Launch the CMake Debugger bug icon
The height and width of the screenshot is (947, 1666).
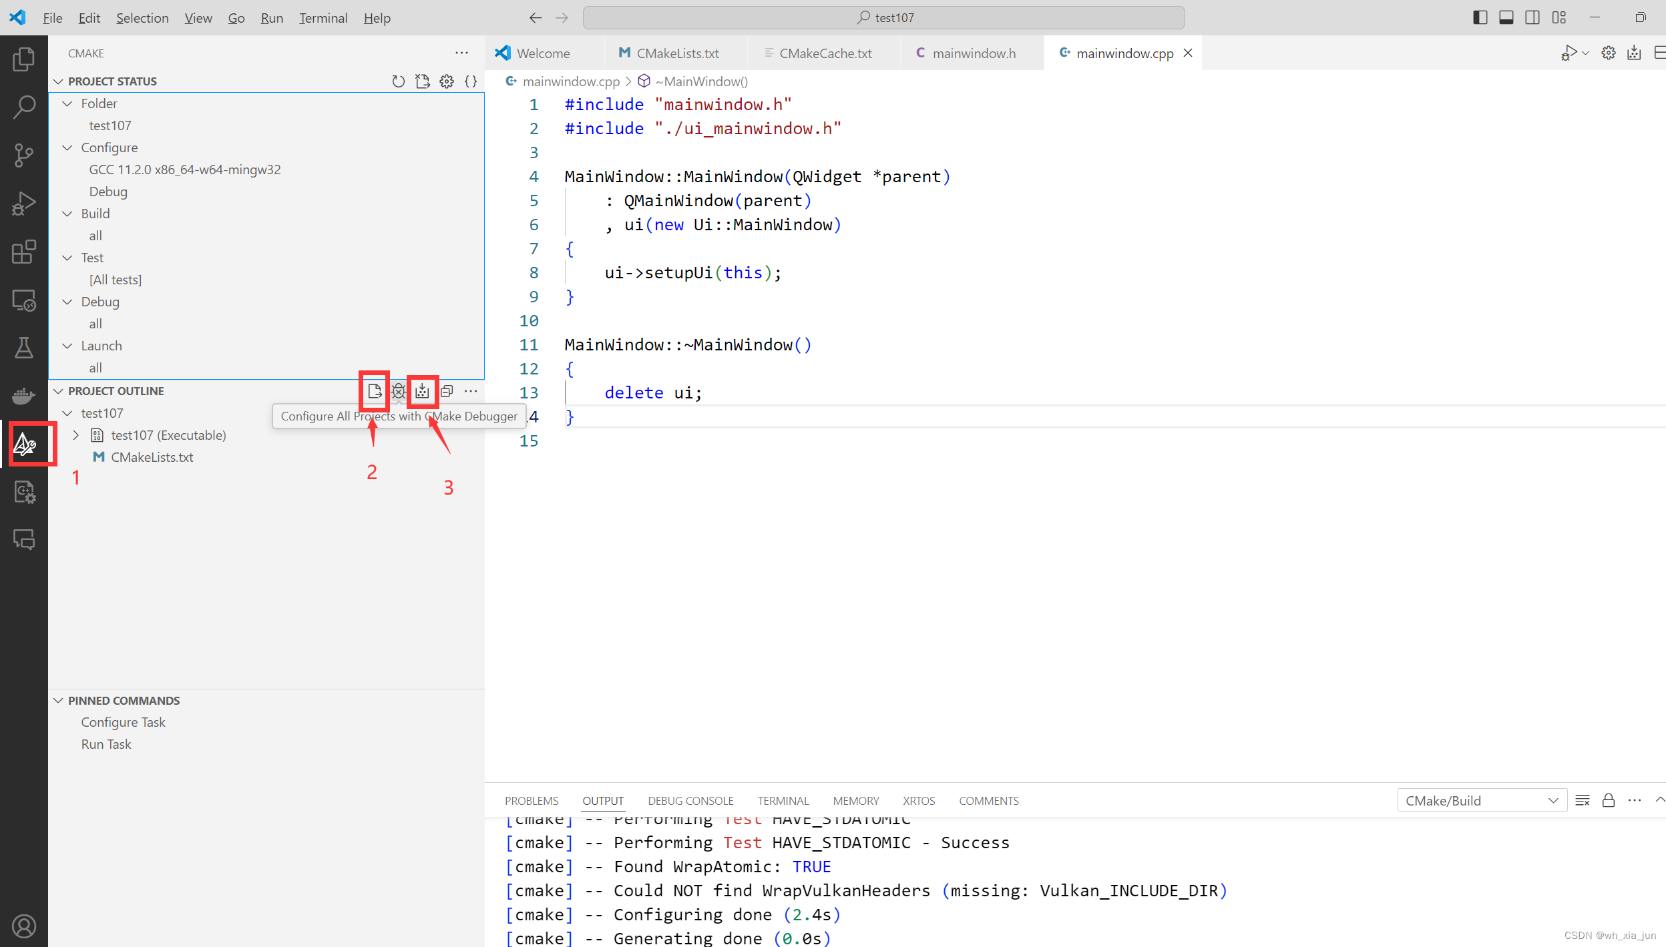point(399,392)
